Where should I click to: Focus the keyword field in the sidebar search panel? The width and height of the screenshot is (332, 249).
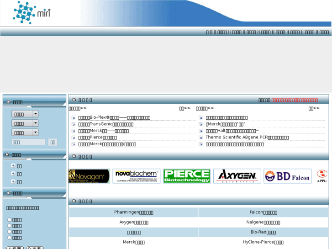[28, 142]
